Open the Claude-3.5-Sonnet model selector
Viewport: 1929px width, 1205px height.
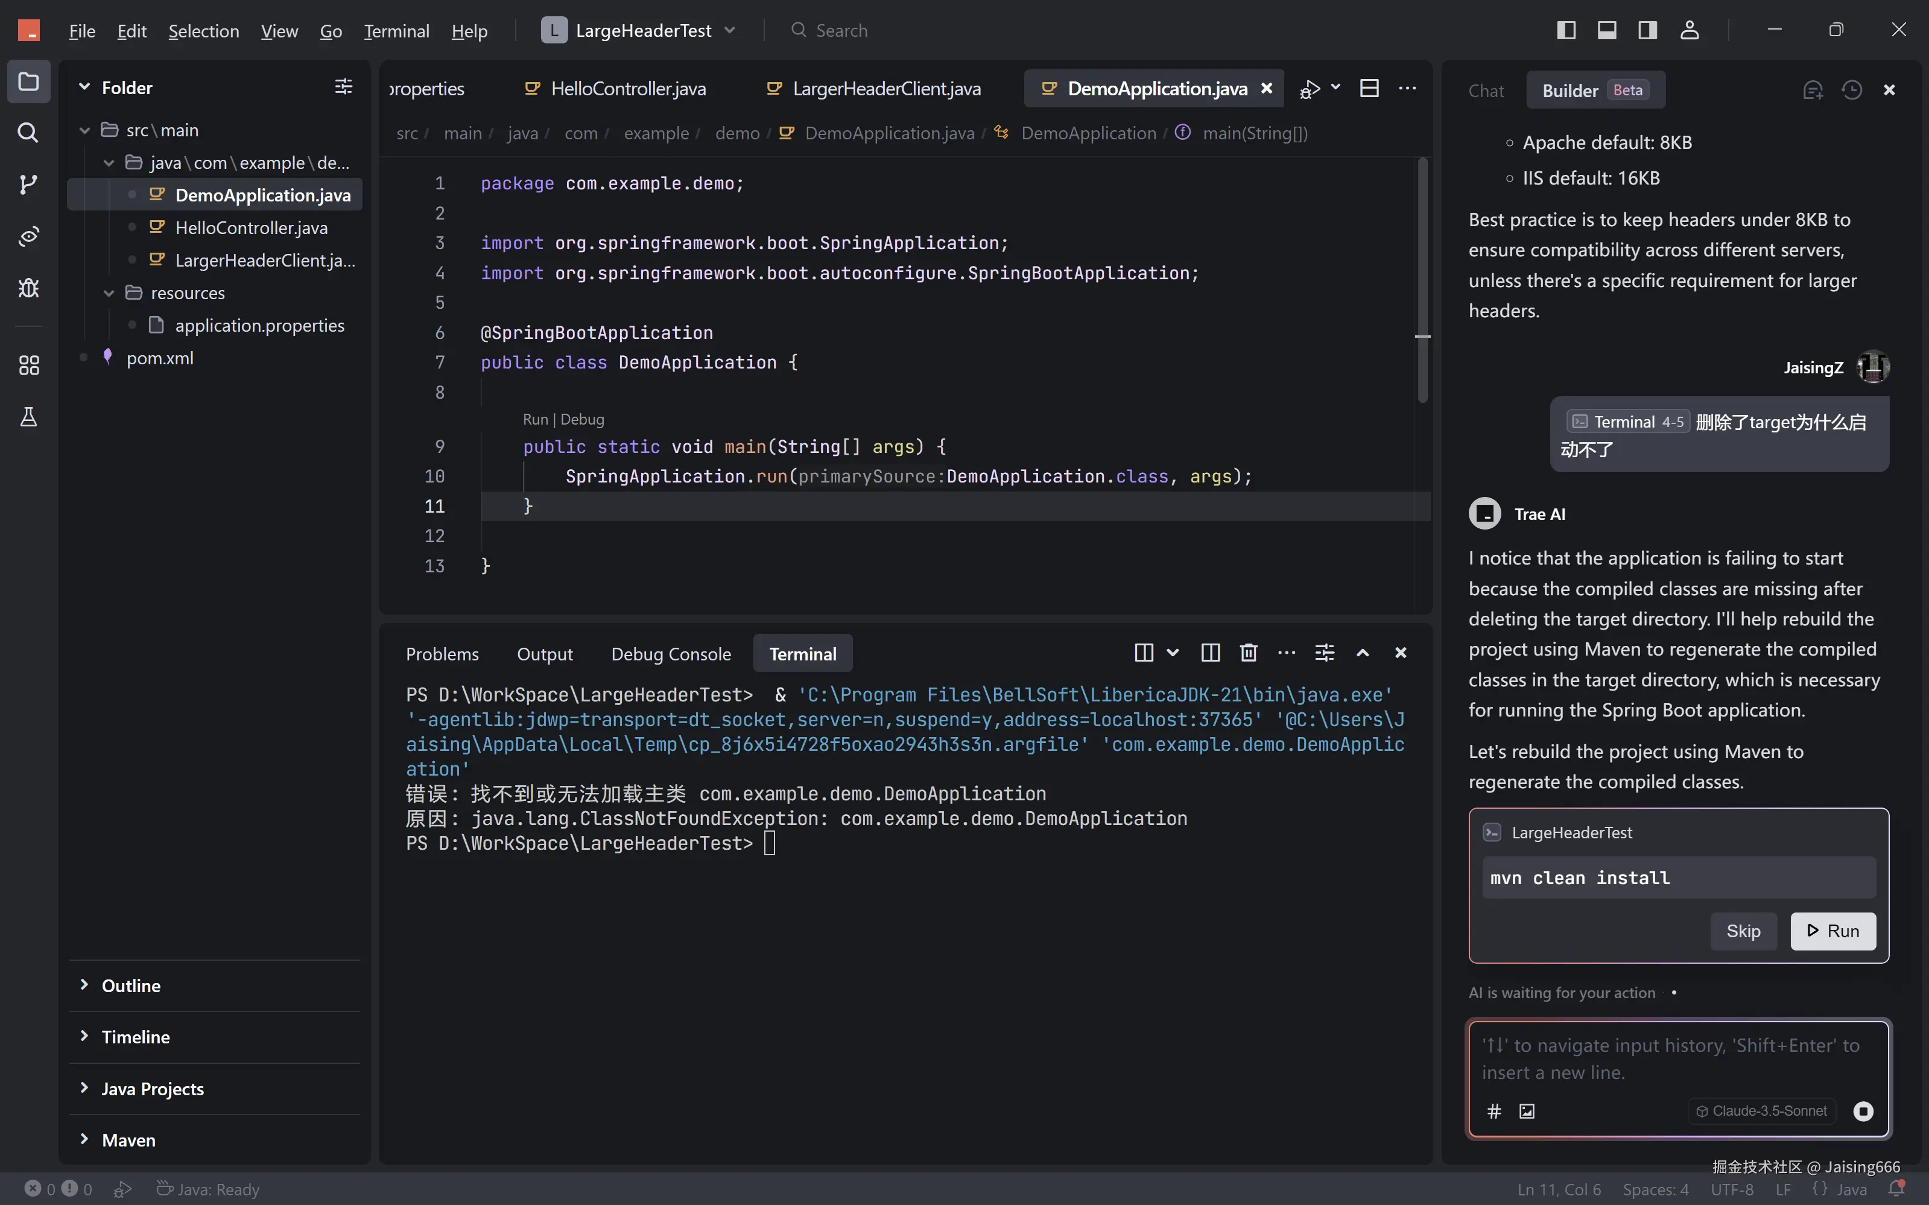[x=1761, y=1111]
